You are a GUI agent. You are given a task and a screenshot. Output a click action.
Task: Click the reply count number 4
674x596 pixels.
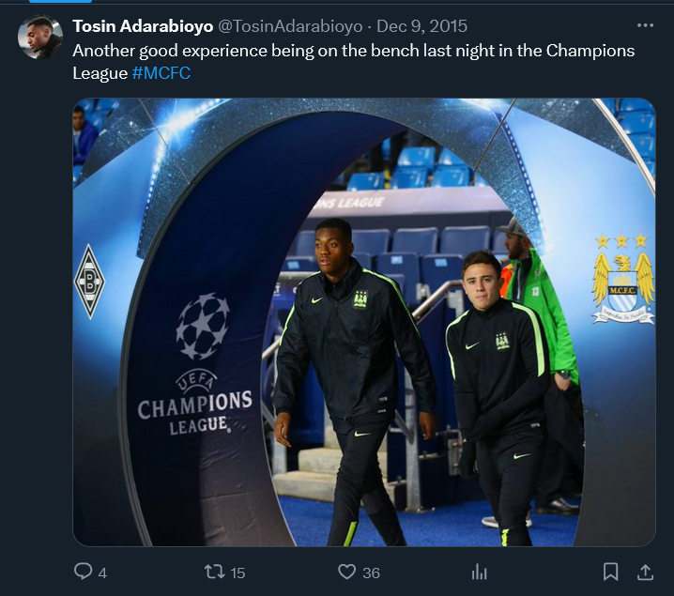pos(102,573)
